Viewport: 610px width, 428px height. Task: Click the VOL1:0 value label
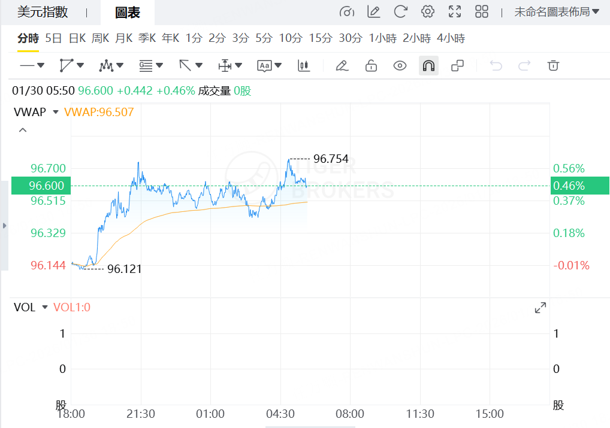coord(71,308)
